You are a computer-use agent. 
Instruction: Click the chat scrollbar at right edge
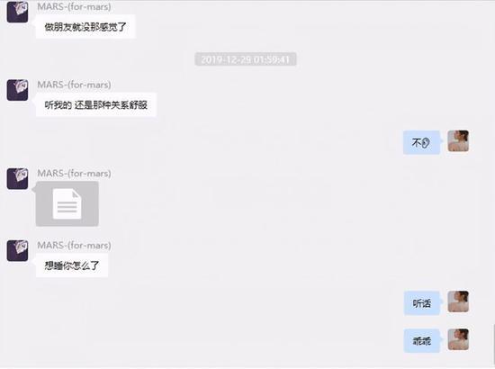[x=493, y=346]
